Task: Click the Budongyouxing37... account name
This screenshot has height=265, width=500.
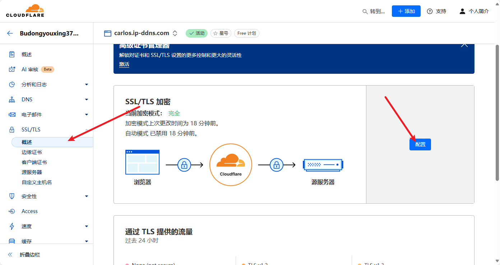Action: coord(49,33)
